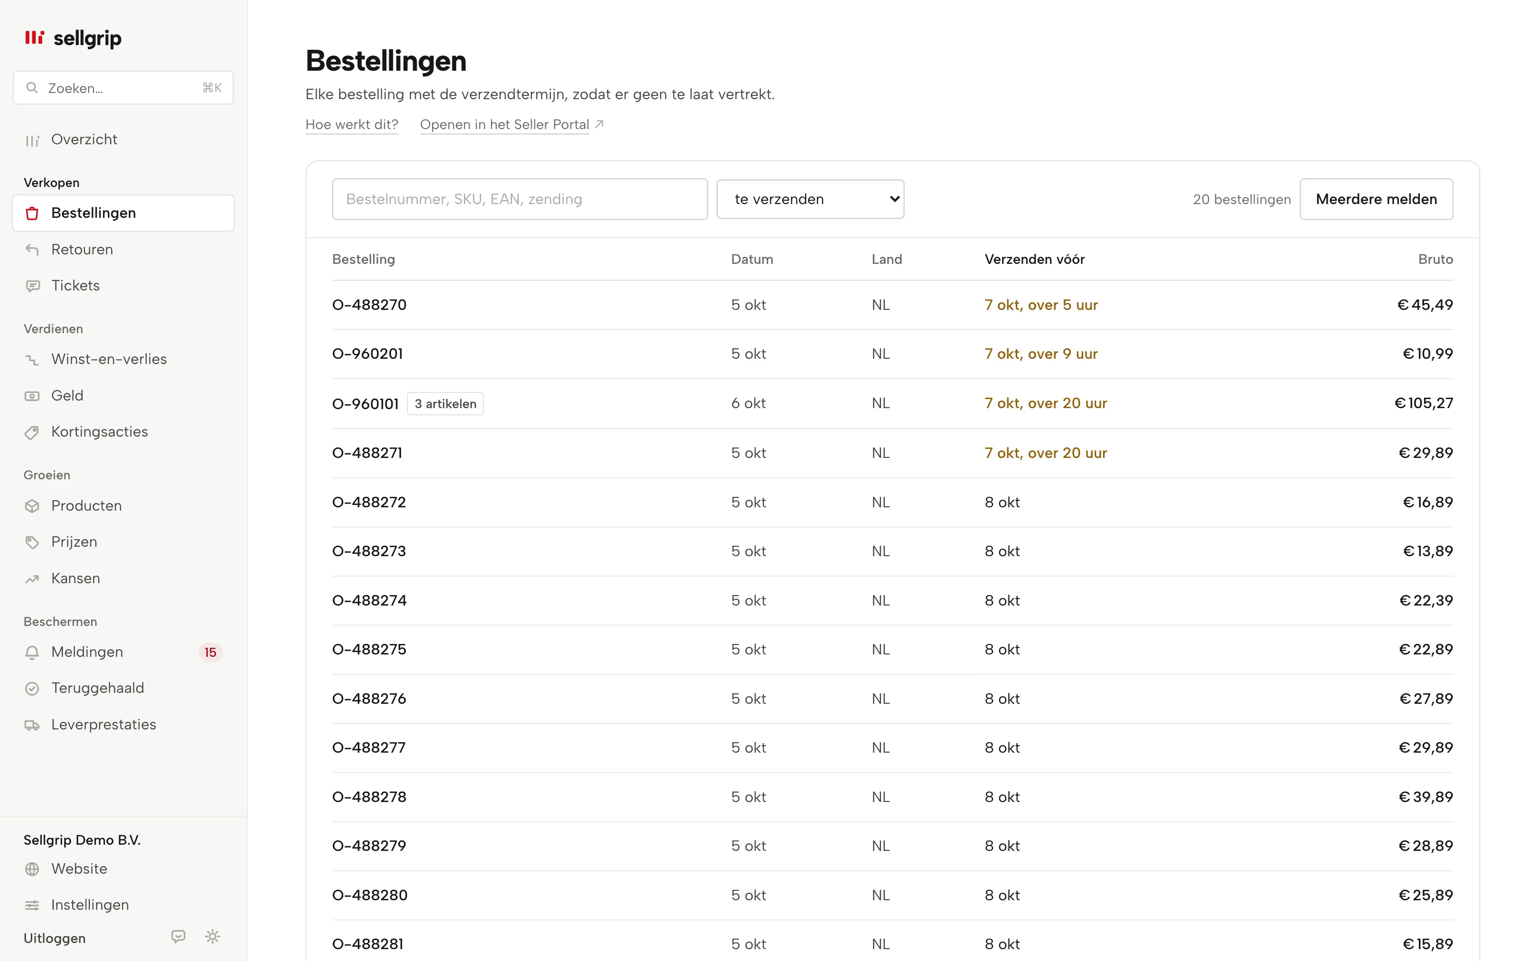The height and width of the screenshot is (961, 1538).
Task: Click the '20 bestellingen' count text
Action: pos(1241,200)
